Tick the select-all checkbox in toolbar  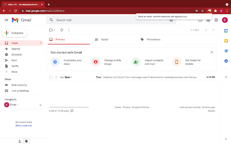(51, 30)
